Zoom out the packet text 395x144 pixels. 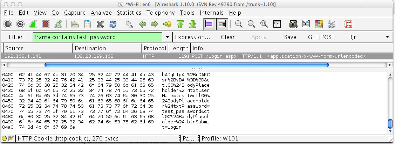tap(251, 24)
